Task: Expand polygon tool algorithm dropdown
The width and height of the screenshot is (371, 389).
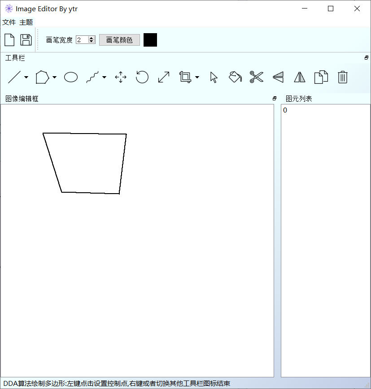Action: (x=54, y=77)
